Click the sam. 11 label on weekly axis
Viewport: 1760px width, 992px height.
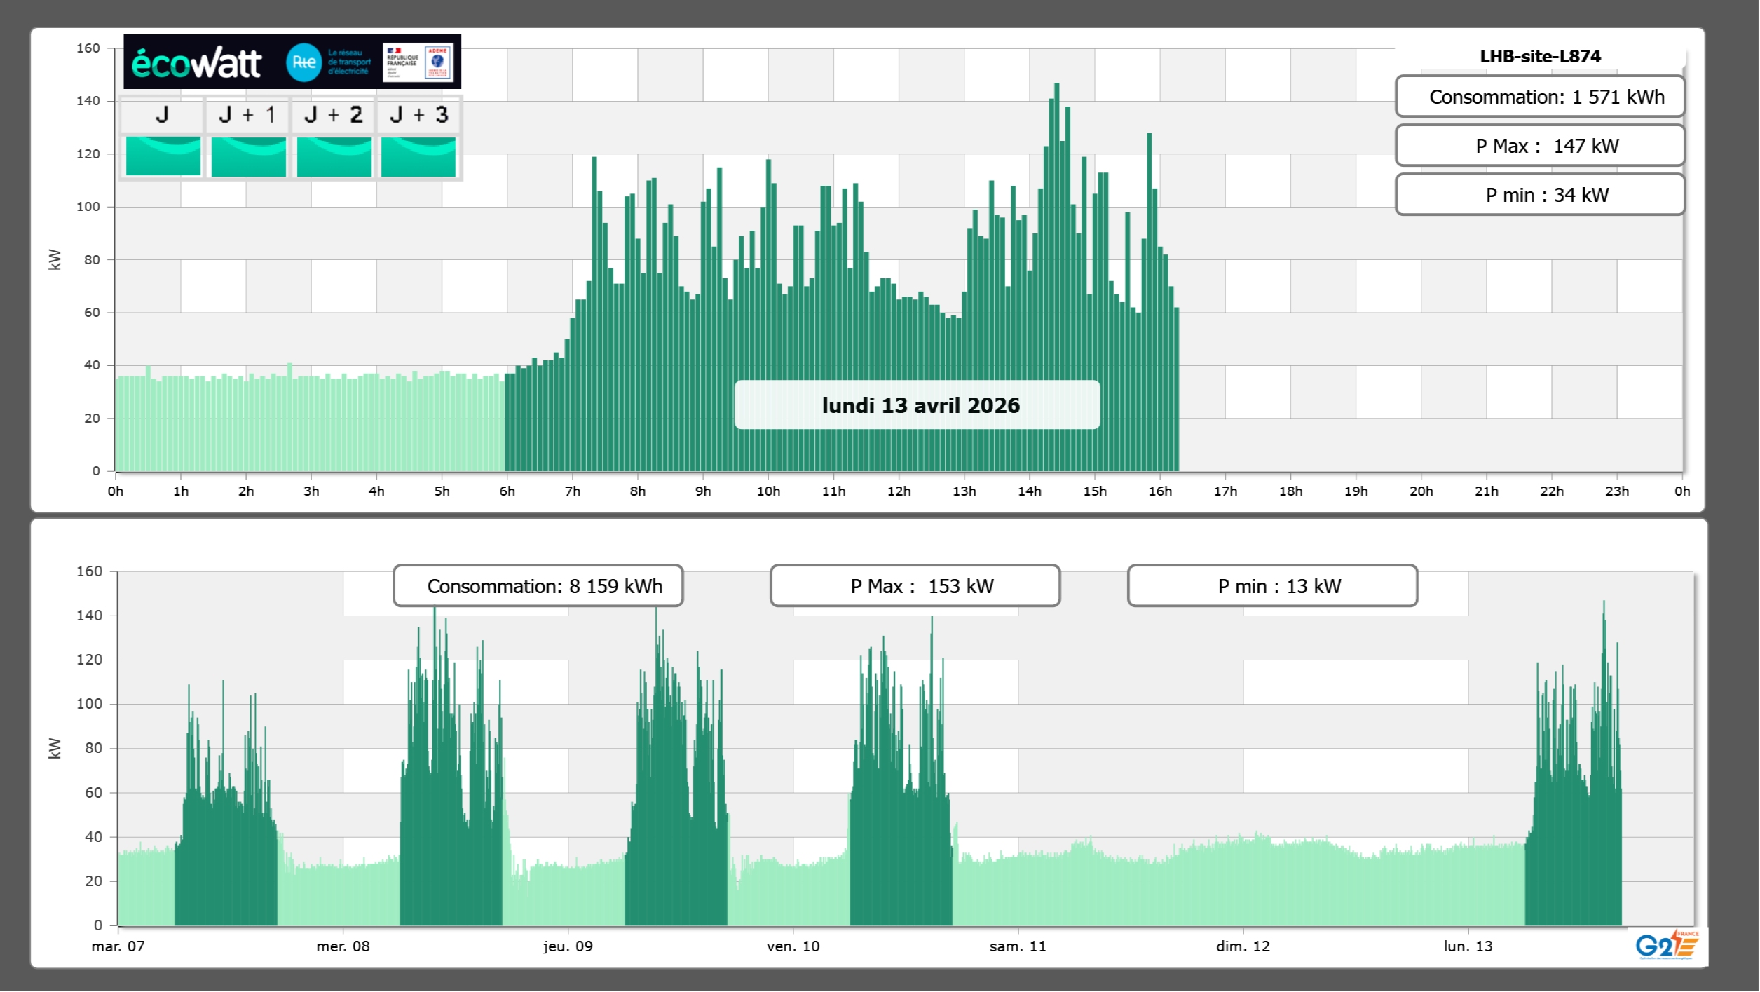click(1018, 946)
